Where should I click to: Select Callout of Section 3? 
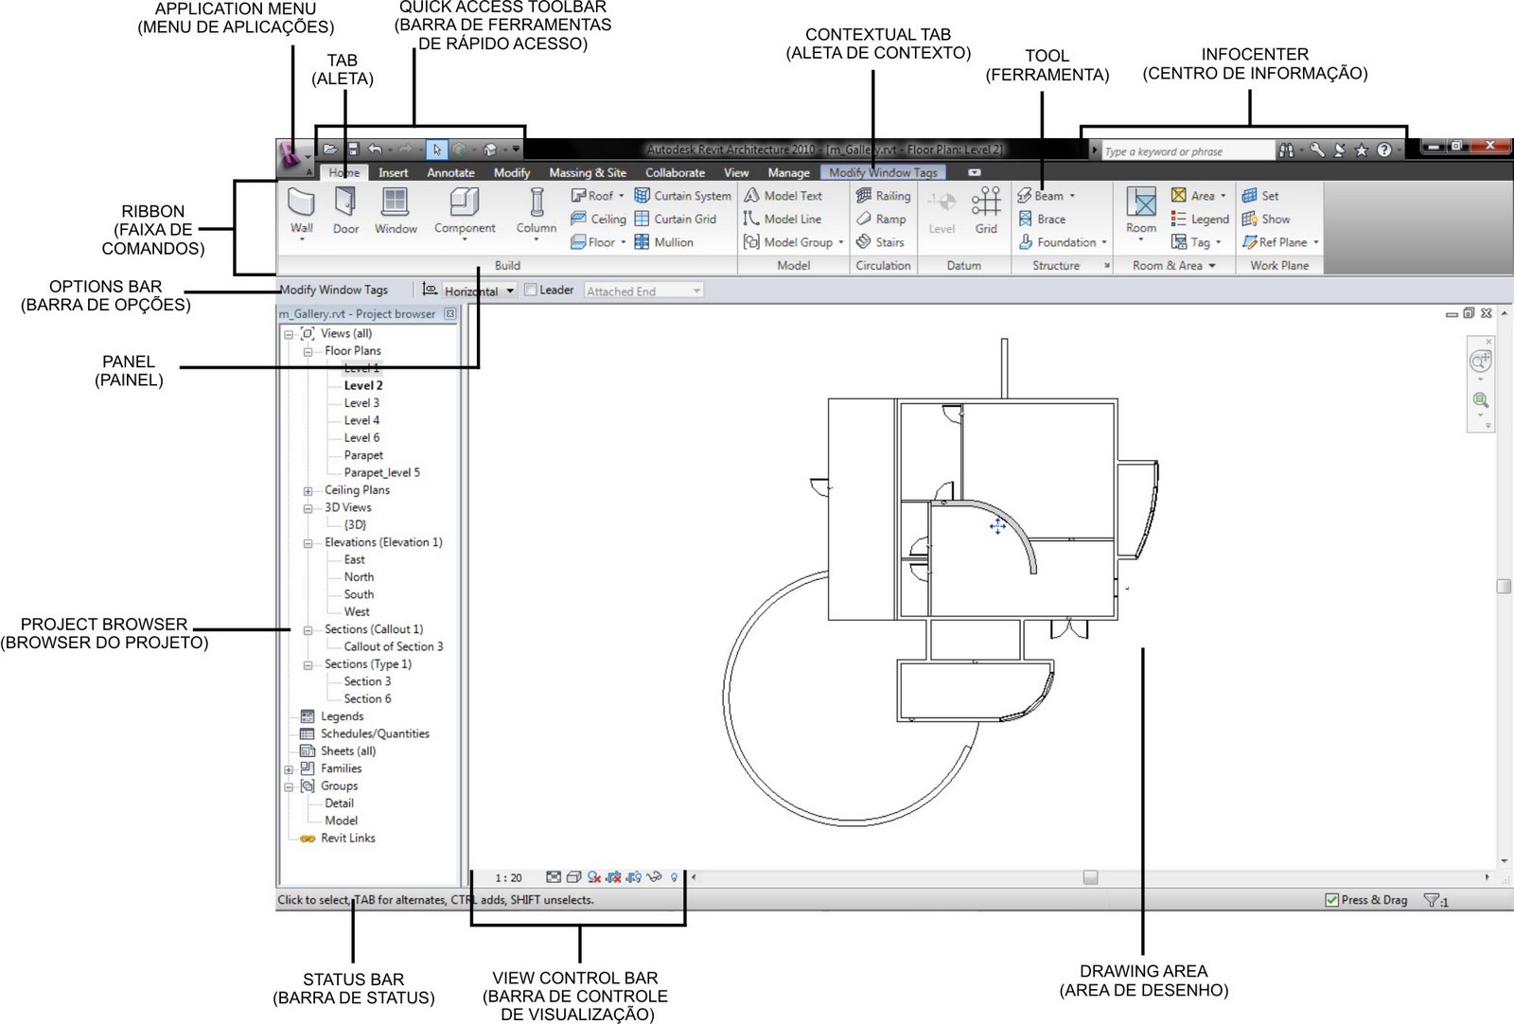(393, 646)
